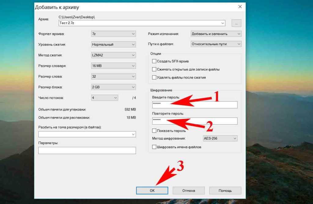Open Режим изменения dropdown

pyautogui.click(x=216, y=34)
